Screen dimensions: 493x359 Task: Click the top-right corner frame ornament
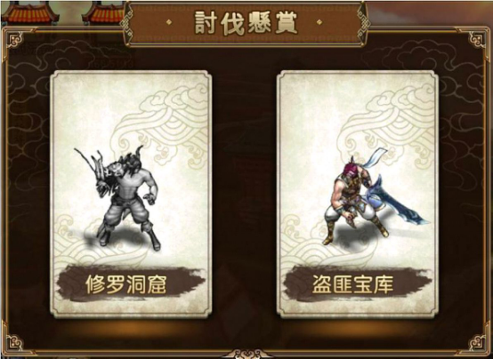point(477,39)
